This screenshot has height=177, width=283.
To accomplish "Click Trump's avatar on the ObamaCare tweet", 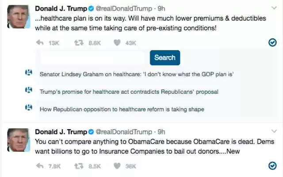I will tap(17, 141).
